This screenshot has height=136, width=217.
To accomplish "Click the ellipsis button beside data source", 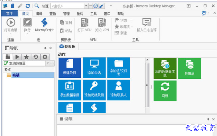I will 52,63.
